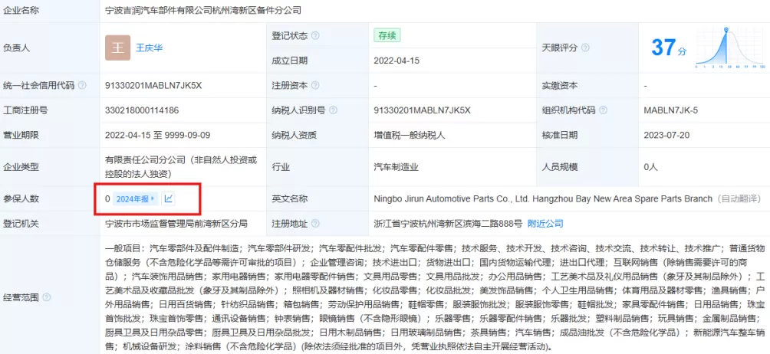Select the establishment date 2022-04-15
This screenshot has height=354, width=770.
pyautogui.click(x=397, y=61)
